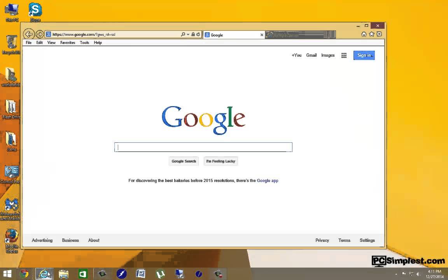This screenshot has width=448, height=280.
Task: Click Internet Explorer taskbar icon
Action: click(x=44, y=274)
